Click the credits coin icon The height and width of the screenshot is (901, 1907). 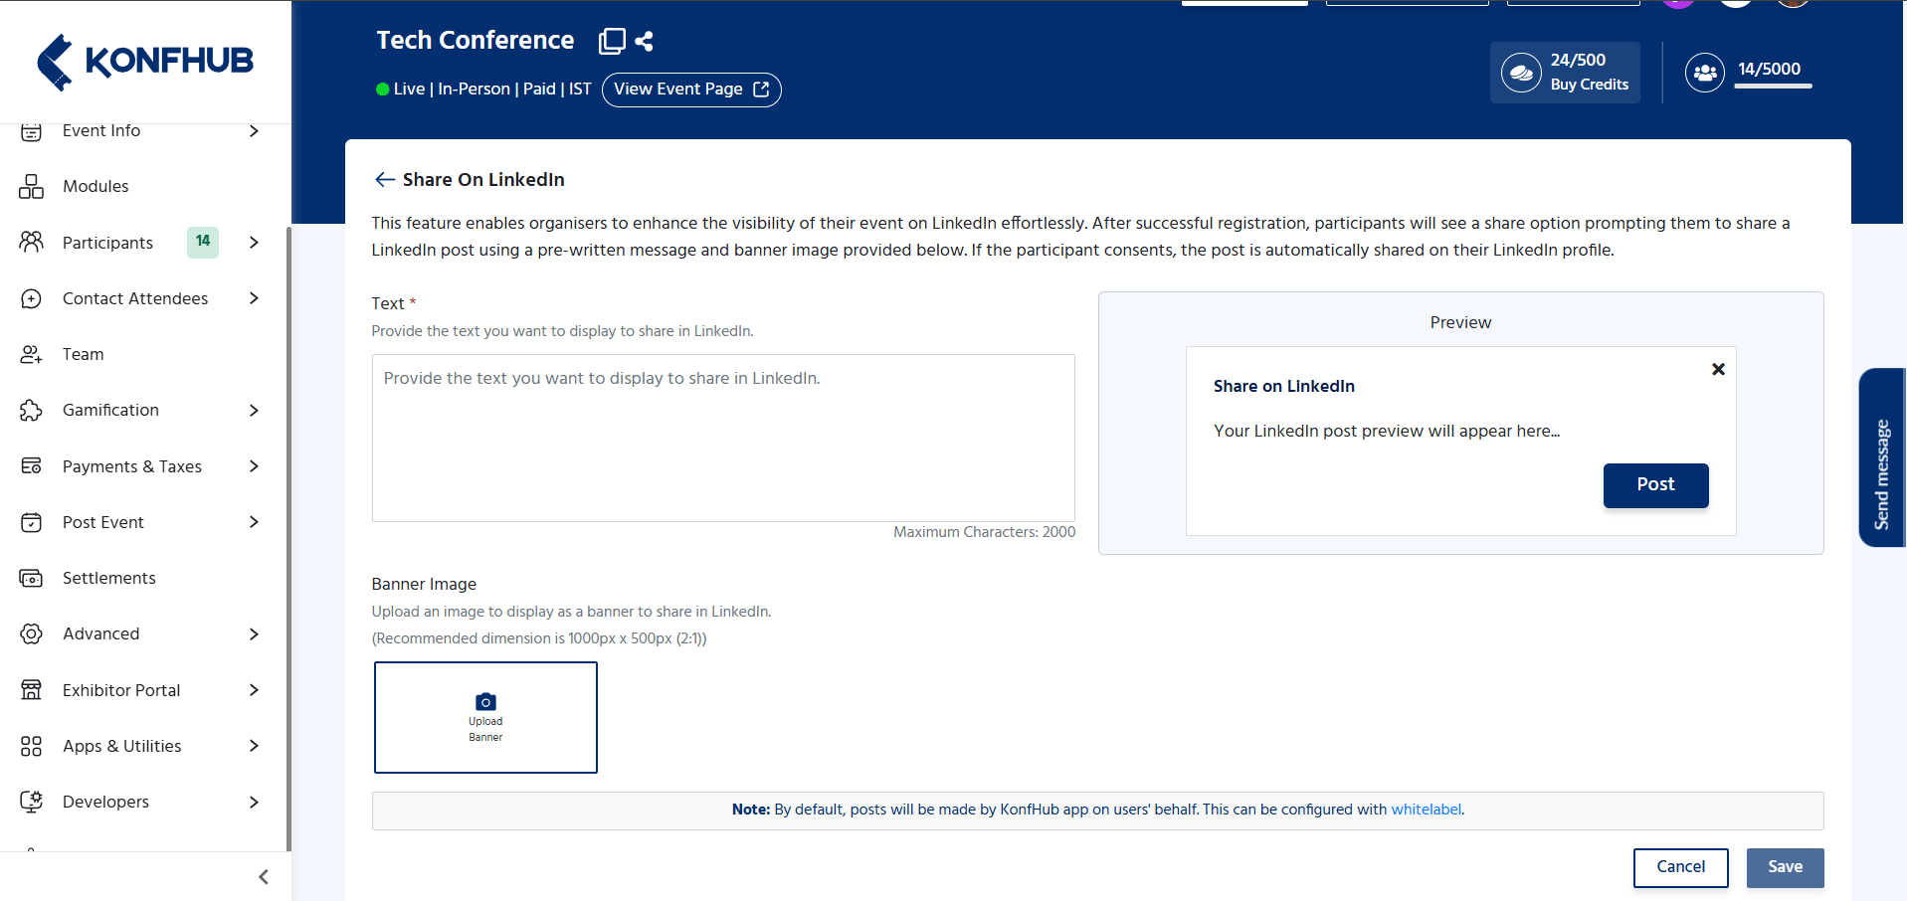pyautogui.click(x=1521, y=73)
